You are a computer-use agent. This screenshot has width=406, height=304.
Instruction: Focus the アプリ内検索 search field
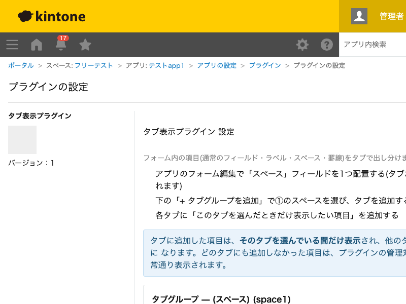pyautogui.click(x=373, y=45)
